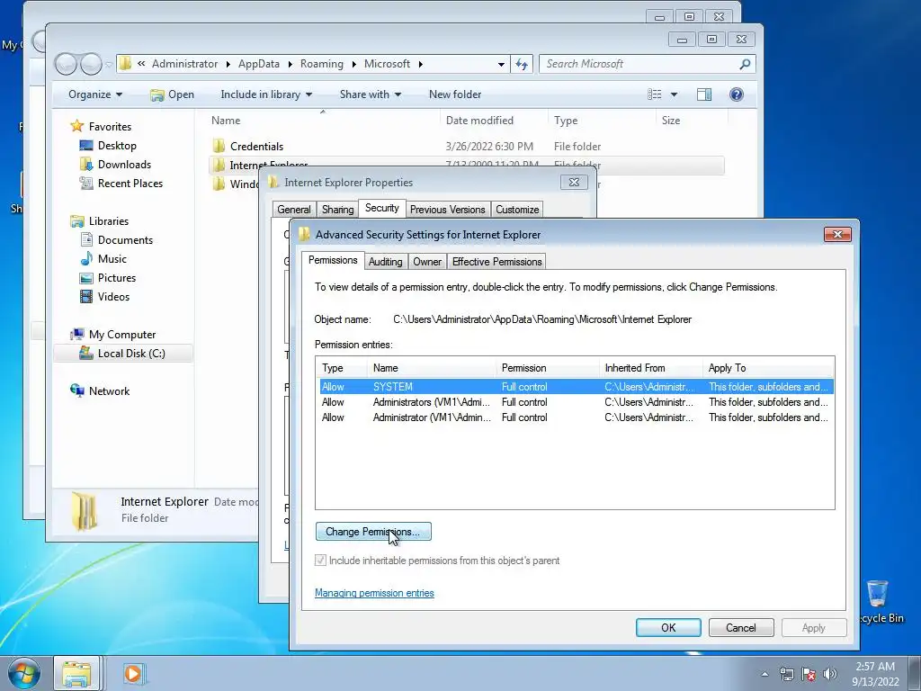The image size is (921, 691).
Task: Click AppData in the address breadcrumb
Action: 258,64
